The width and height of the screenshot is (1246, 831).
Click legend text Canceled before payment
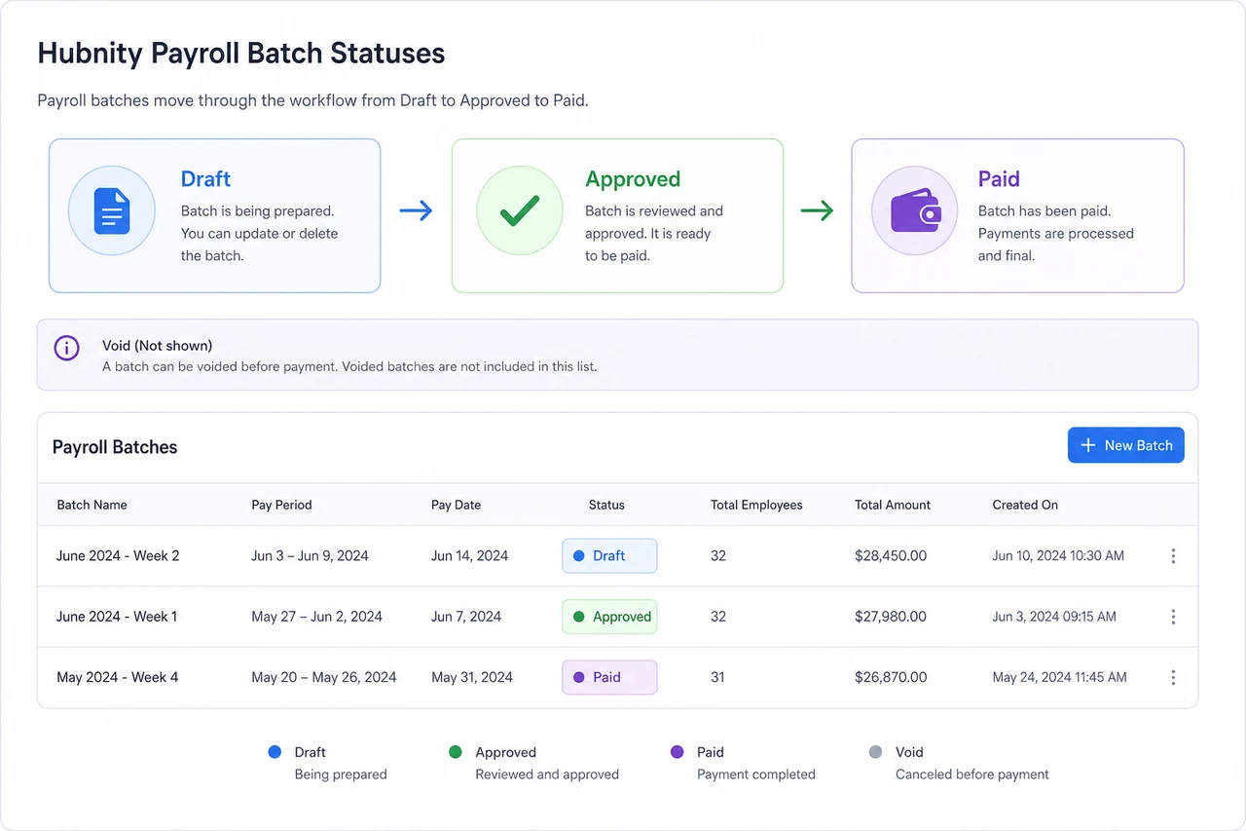click(972, 774)
